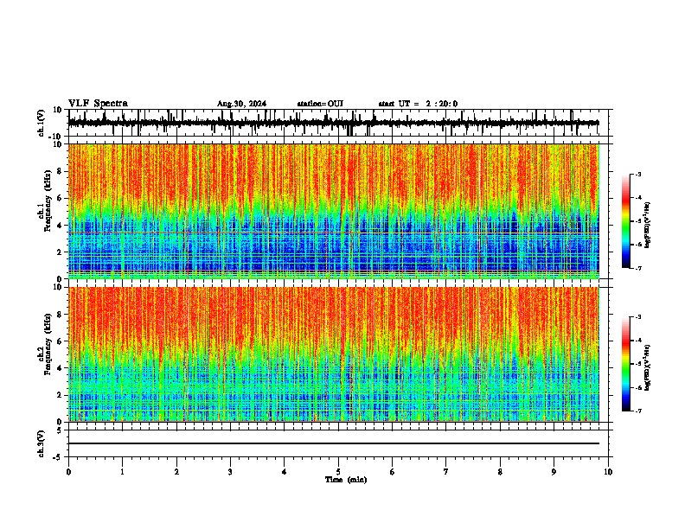Click time axis tick label "2"

(x=176, y=472)
